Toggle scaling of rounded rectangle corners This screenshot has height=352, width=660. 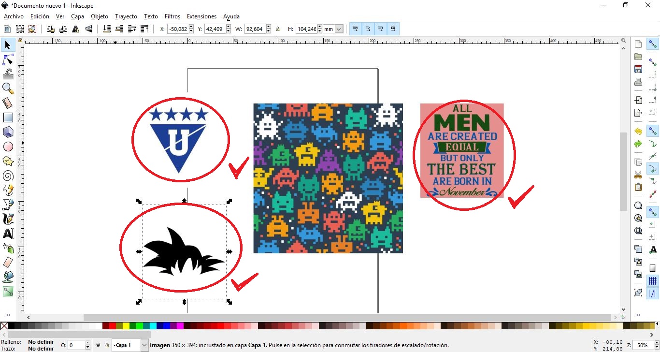point(368,29)
